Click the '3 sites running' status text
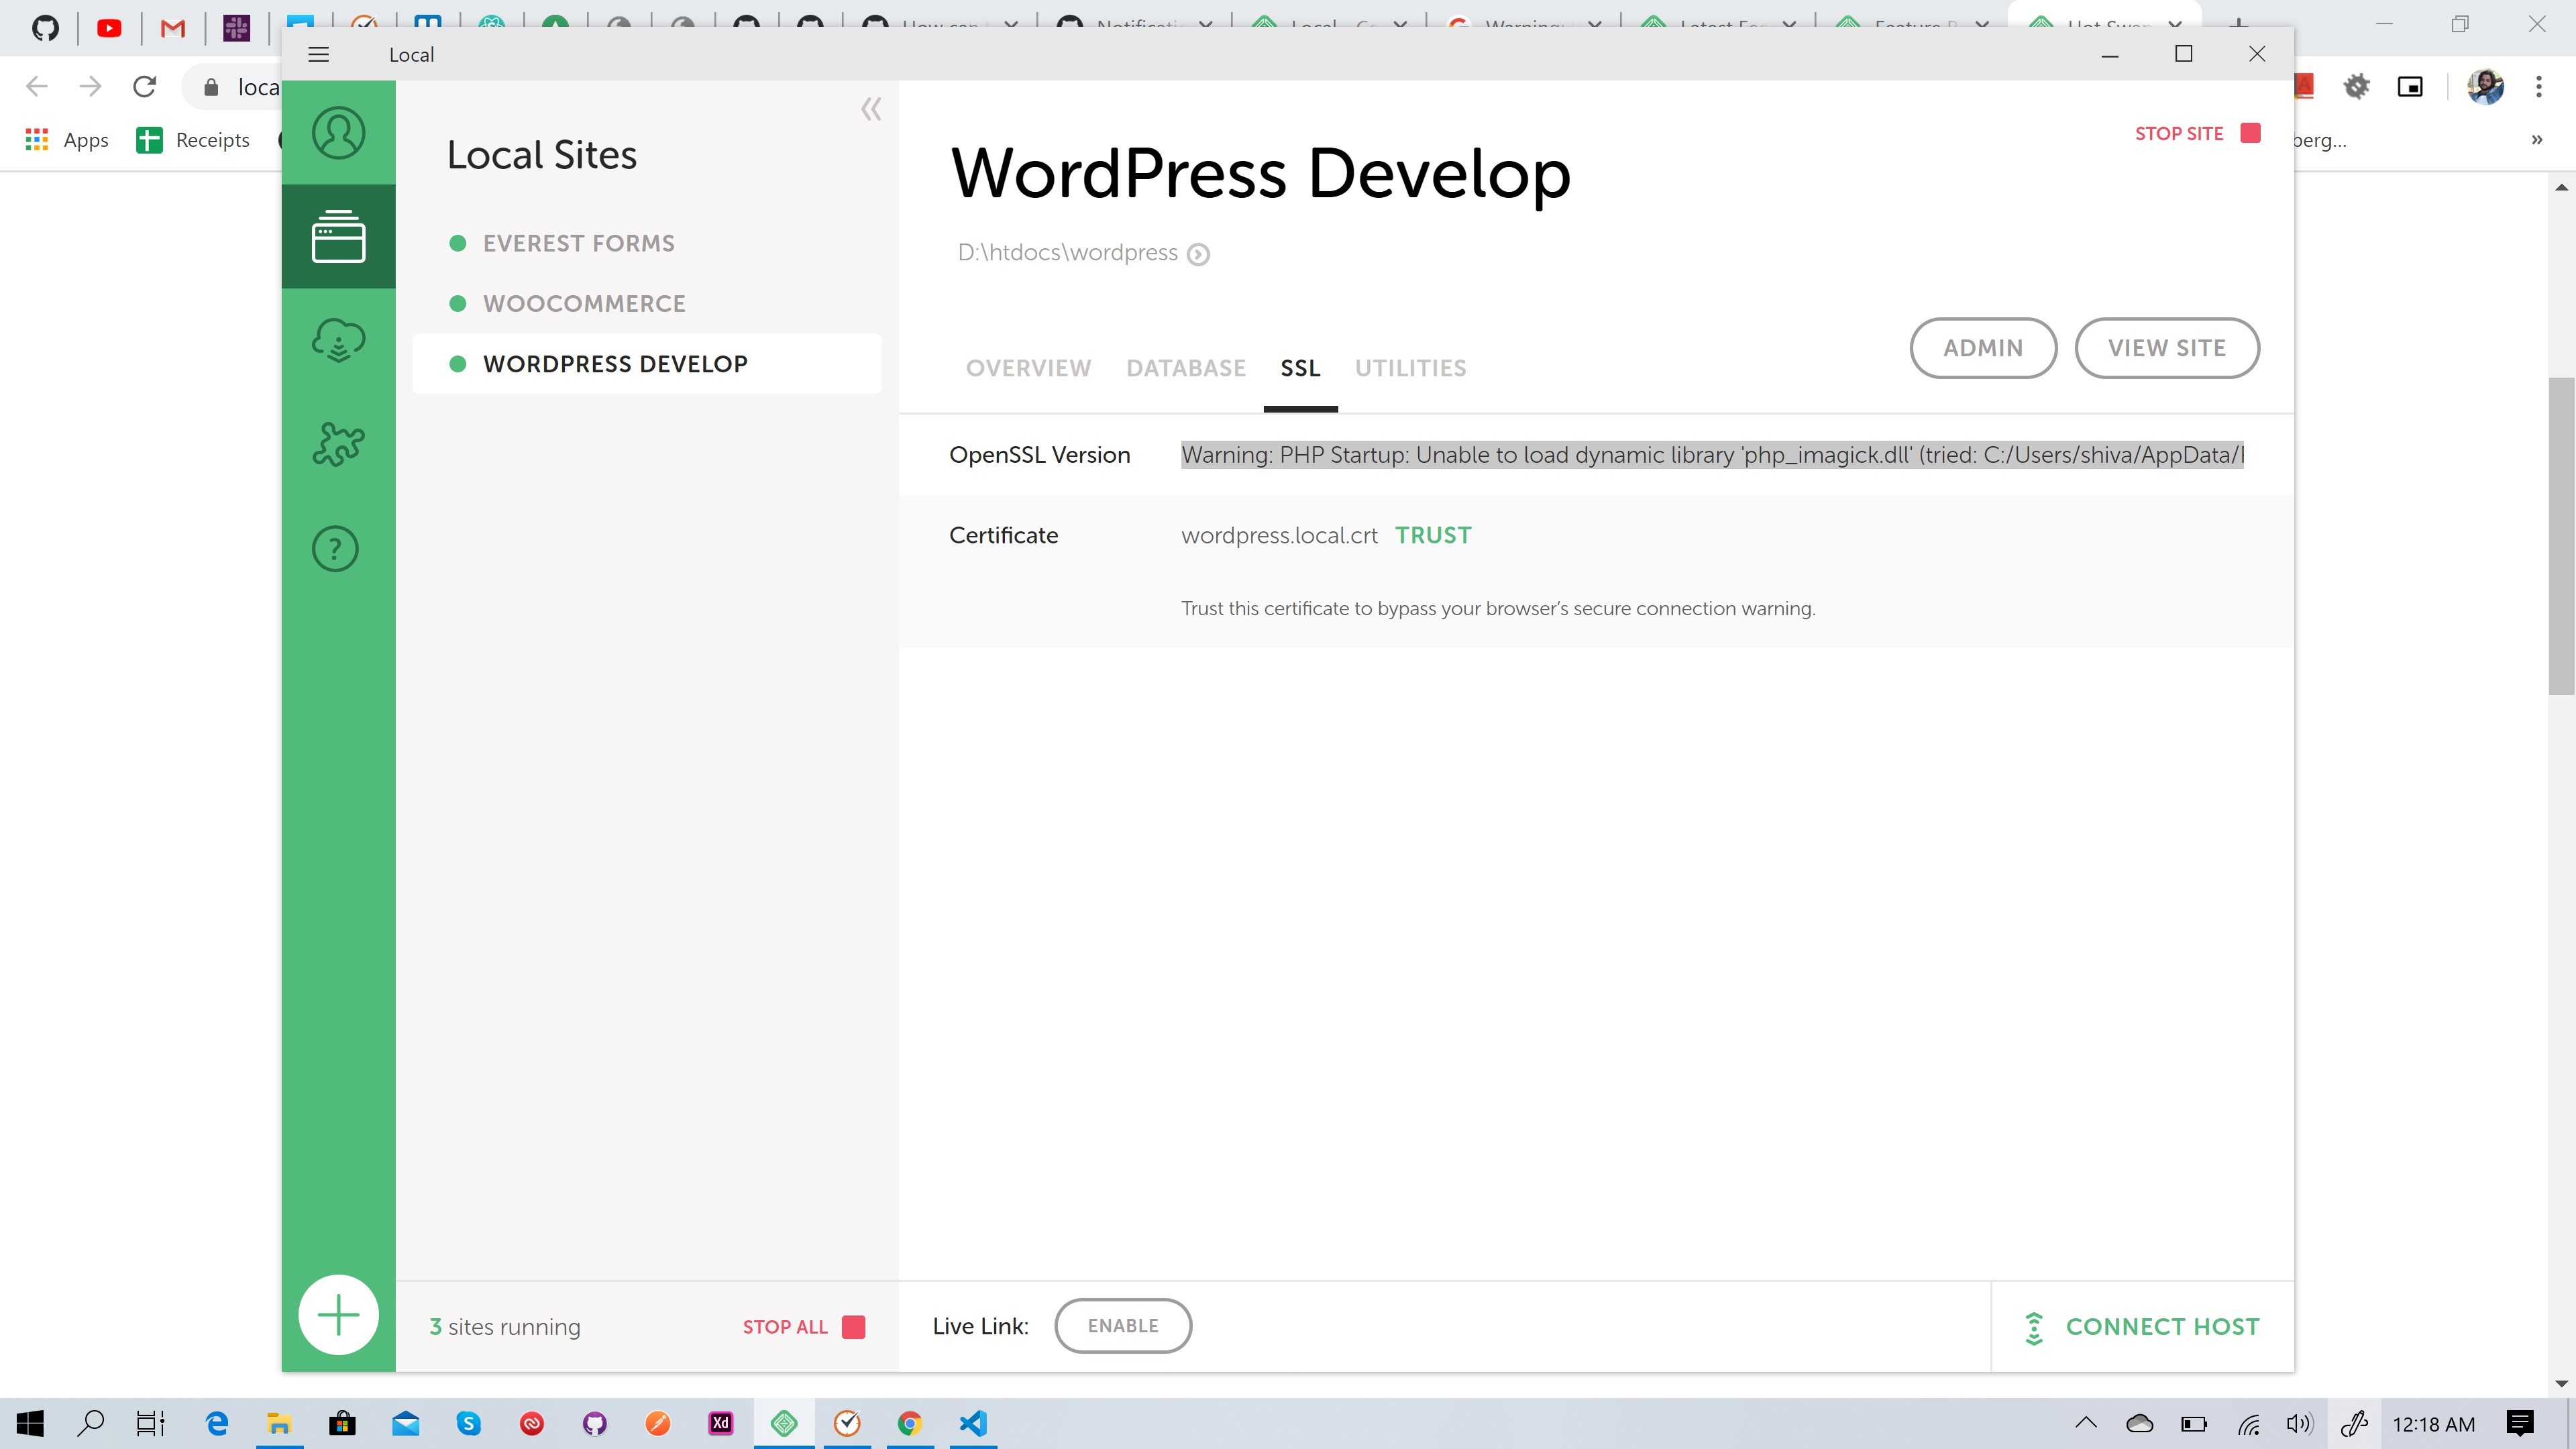The width and height of the screenshot is (2576, 1449). [504, 1327]
